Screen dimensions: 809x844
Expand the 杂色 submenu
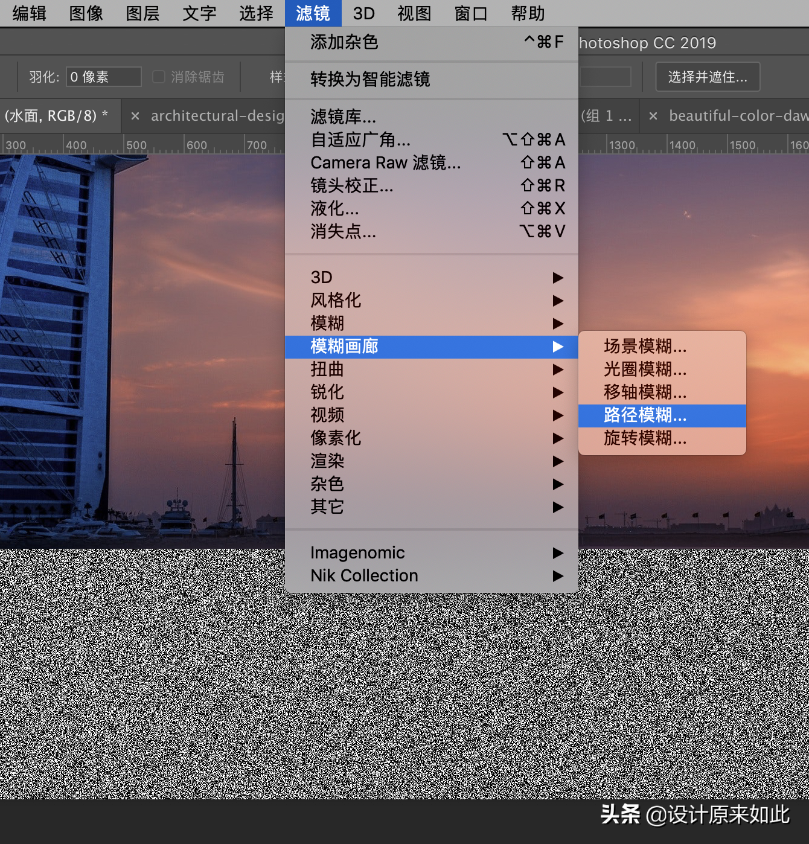tap(432, 484)
